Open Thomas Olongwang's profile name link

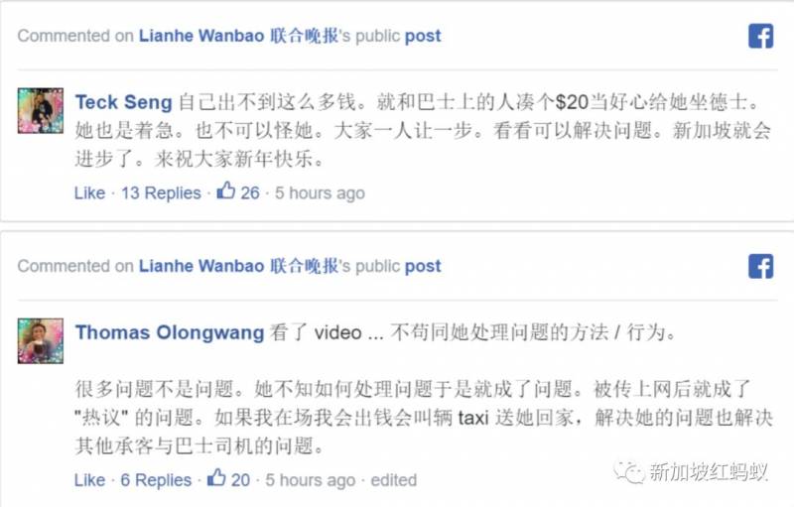coord(170,332)
